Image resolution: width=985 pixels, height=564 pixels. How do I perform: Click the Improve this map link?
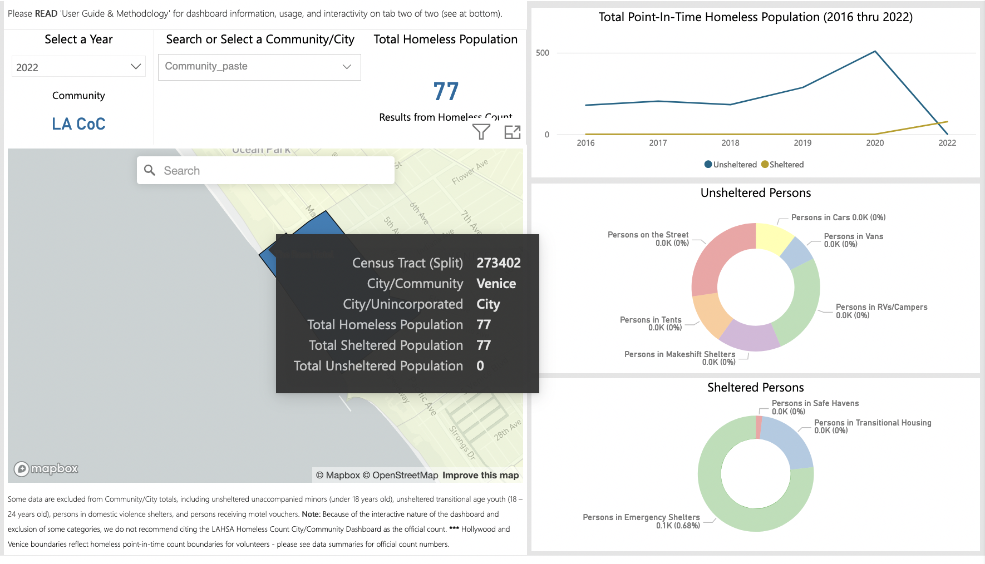click(x=480, y=475)
